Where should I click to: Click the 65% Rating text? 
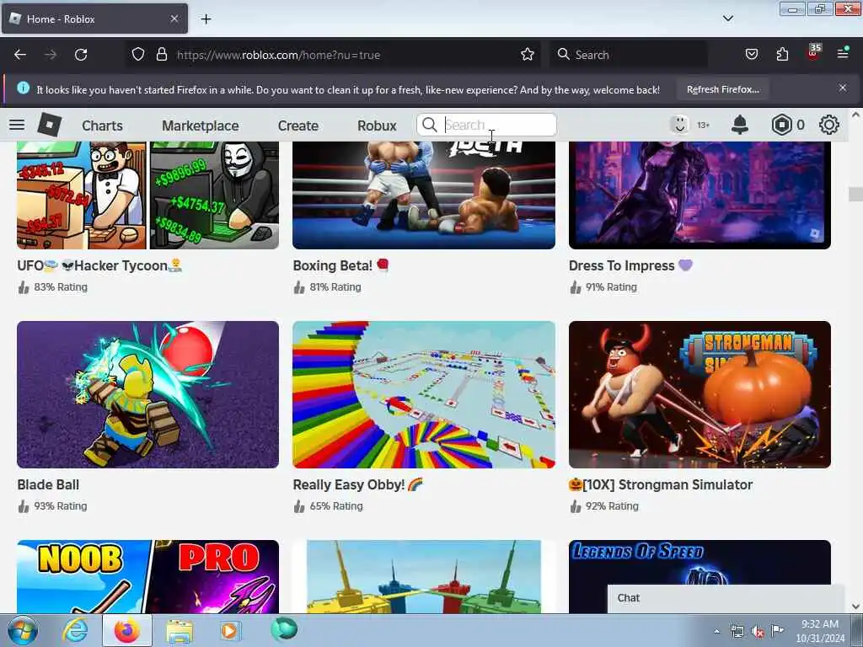coord(336,506)
